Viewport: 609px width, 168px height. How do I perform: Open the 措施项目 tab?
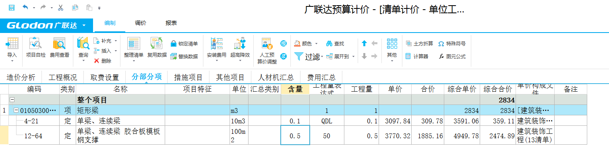coord(188,77)
